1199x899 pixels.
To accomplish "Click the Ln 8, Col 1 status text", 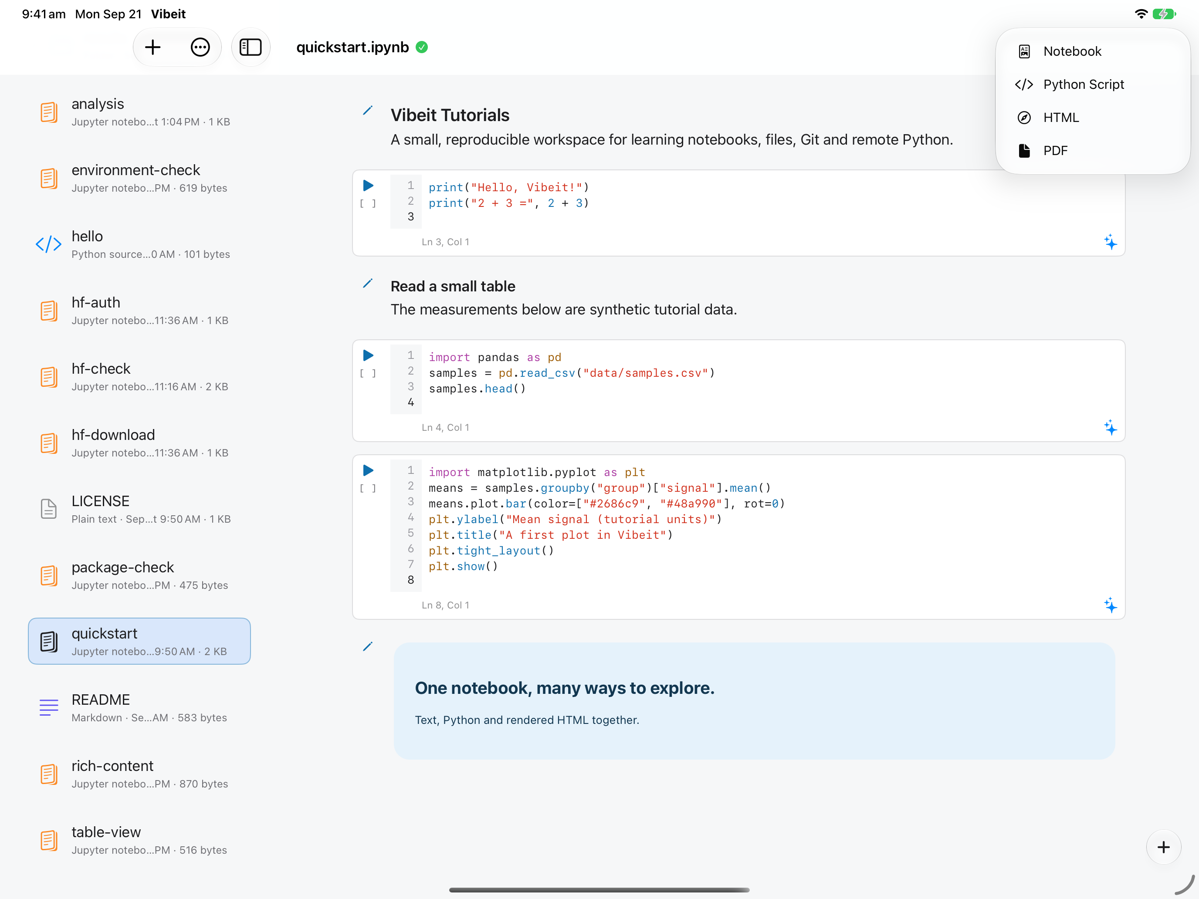I will tap(445, 605).
